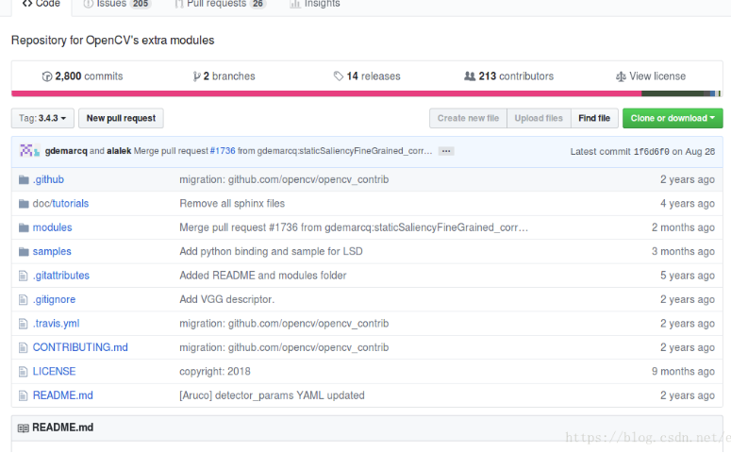
Task: Open the tutorials folder link
Action: (x=71, y=204)
